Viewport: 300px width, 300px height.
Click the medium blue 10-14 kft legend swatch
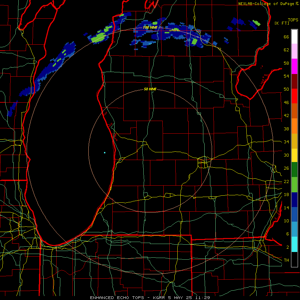294,214
